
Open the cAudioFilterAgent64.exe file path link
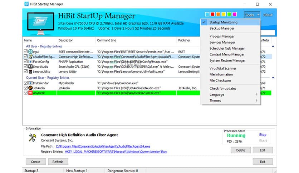pyautogui.click(x=103, y=146)
